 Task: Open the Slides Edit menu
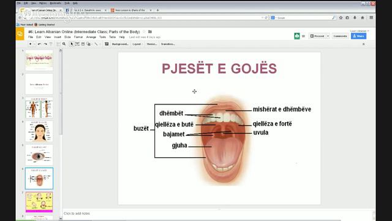39,37
